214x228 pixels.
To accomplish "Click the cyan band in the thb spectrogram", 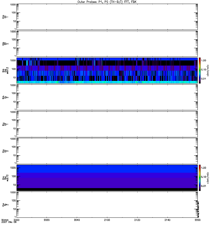I will click(x=107, y=82).
